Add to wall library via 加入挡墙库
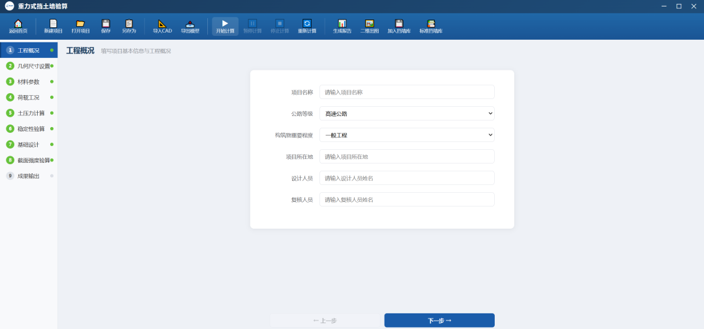 (x=399, y=27)
